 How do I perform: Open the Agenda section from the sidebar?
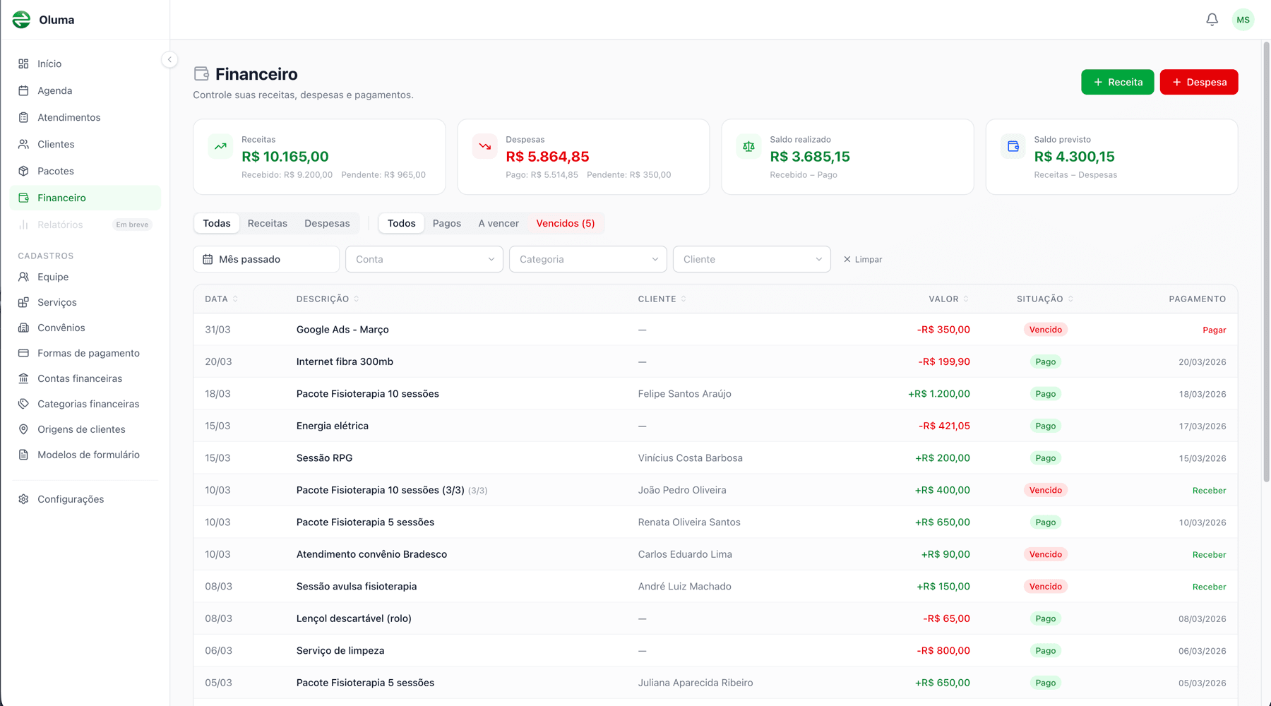pos(54,90)
